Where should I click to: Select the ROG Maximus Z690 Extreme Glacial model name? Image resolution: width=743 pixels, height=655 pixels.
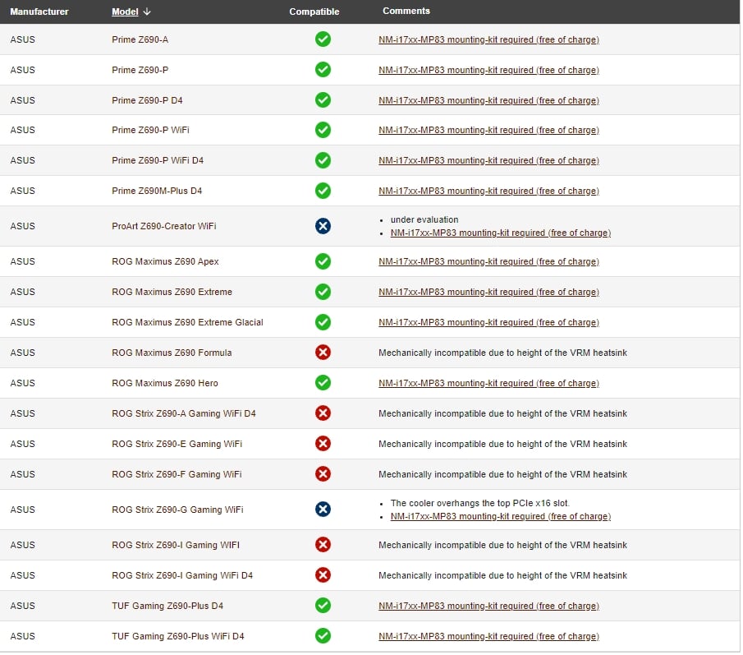[187, 322]
